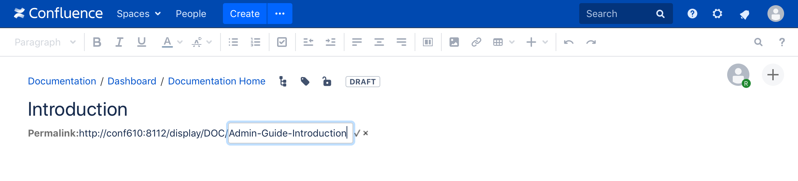Click the insert image icon

[454, 42]
